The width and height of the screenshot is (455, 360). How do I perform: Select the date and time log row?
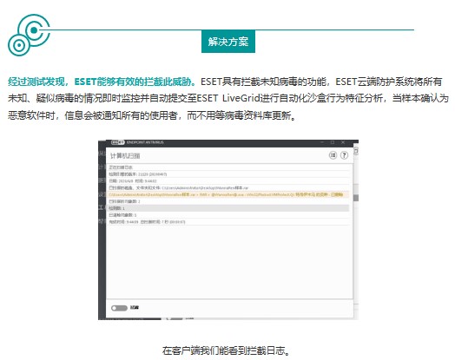[x=228, y=181]
